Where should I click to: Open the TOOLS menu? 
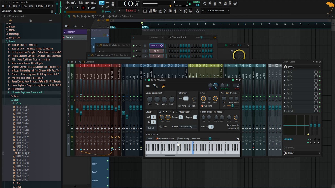click(47, 6)
